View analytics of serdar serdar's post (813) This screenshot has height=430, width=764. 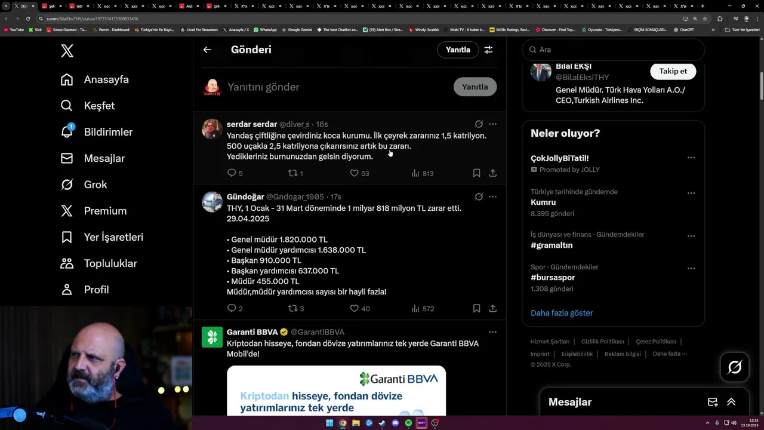pyautogui.click(x=423, y=173)
